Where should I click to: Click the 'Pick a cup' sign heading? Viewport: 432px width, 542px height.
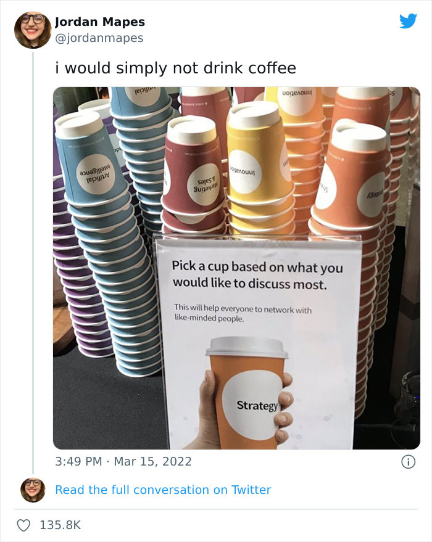[257, 275]
